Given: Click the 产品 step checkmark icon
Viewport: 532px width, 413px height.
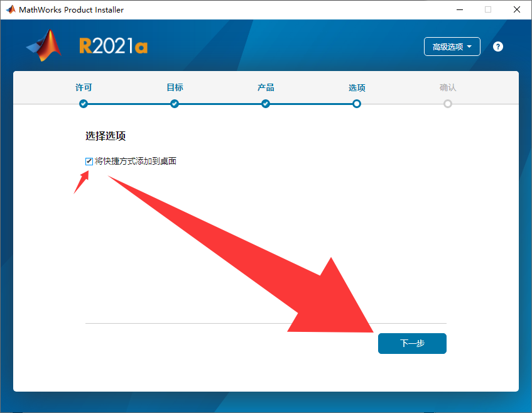Looking at the screenshot, I should click(x=265, y=104).
